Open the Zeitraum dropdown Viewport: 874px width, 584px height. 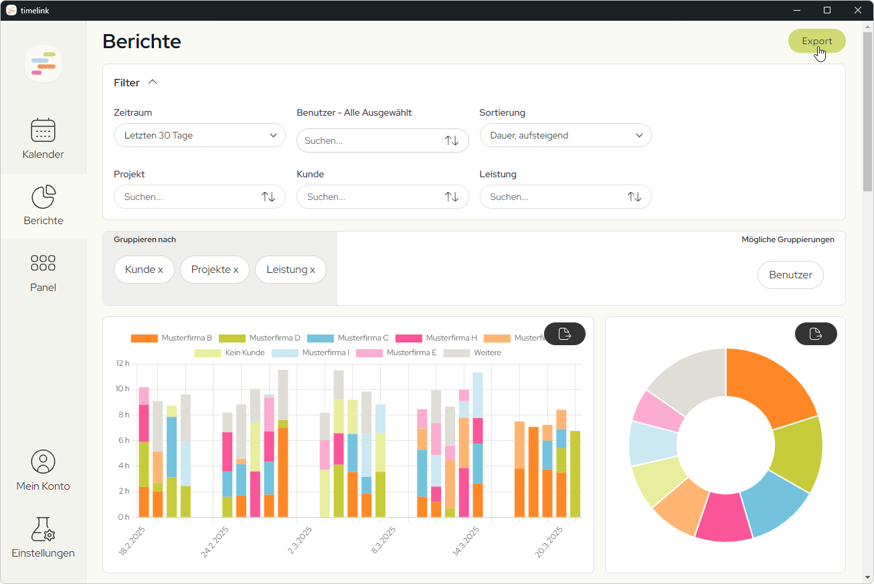[199, 135]
